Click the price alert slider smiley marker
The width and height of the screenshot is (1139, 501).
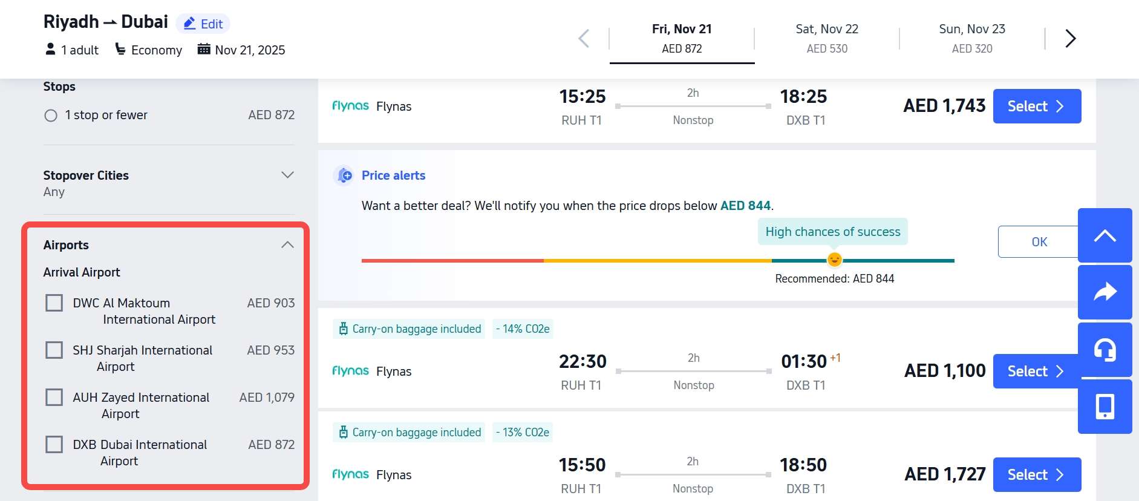pos(834,260)
